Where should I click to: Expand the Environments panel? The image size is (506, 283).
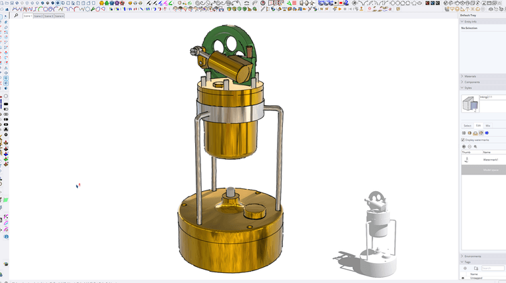[462, 256]
